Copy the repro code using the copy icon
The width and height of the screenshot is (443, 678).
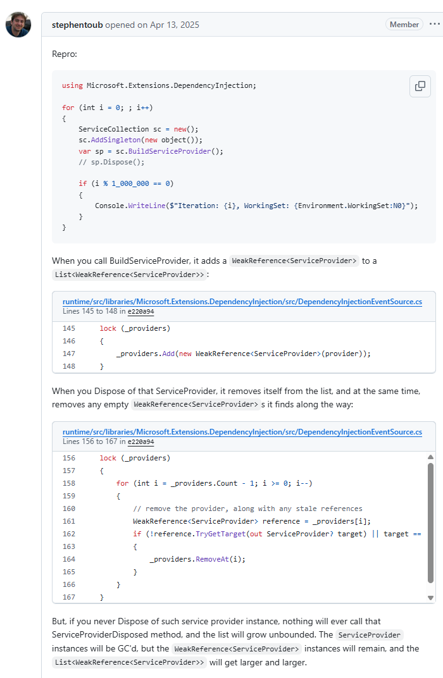[x=420, y=86]
